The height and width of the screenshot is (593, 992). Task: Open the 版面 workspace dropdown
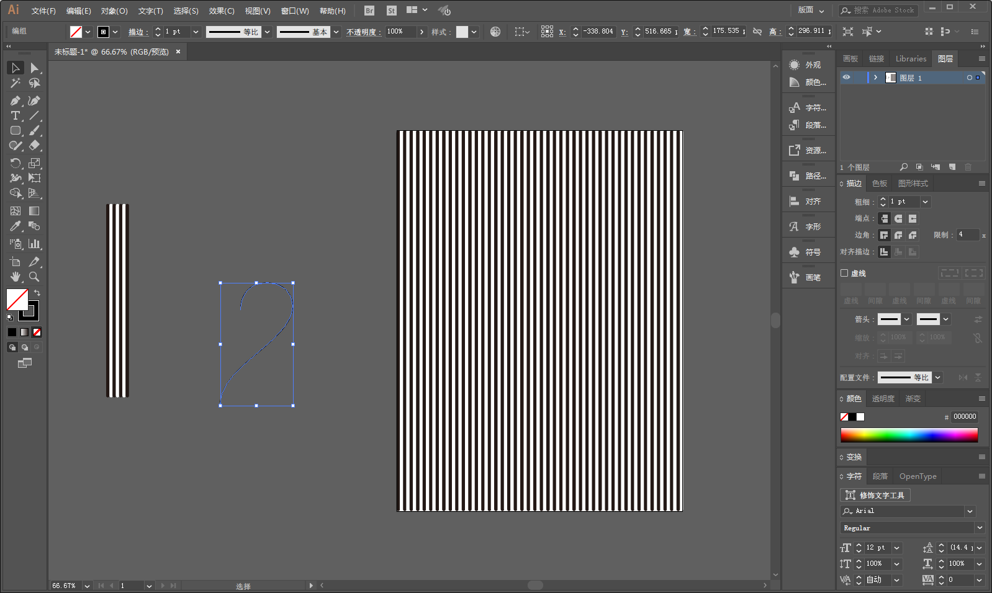(x=811, y=10)
